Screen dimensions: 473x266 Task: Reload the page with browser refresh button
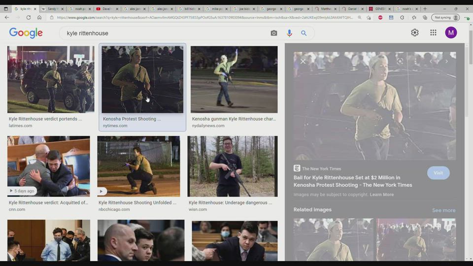point(28,17)
